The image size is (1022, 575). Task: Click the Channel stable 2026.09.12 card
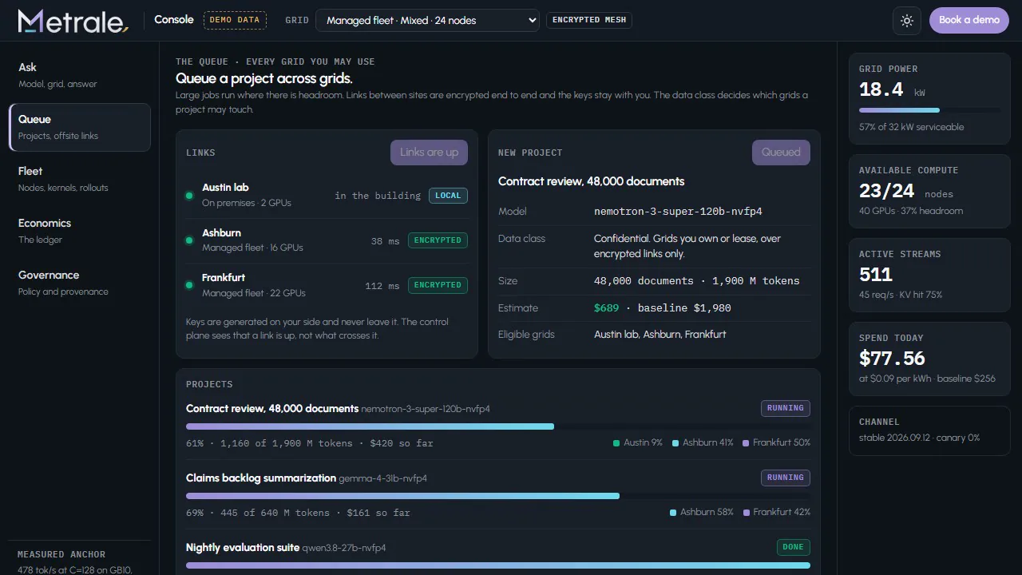[x=929, y=430]
